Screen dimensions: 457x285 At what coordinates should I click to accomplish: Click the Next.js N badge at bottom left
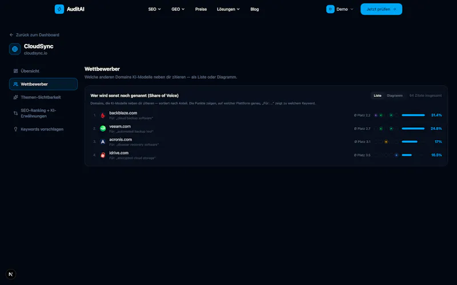(x=11, y=274)
